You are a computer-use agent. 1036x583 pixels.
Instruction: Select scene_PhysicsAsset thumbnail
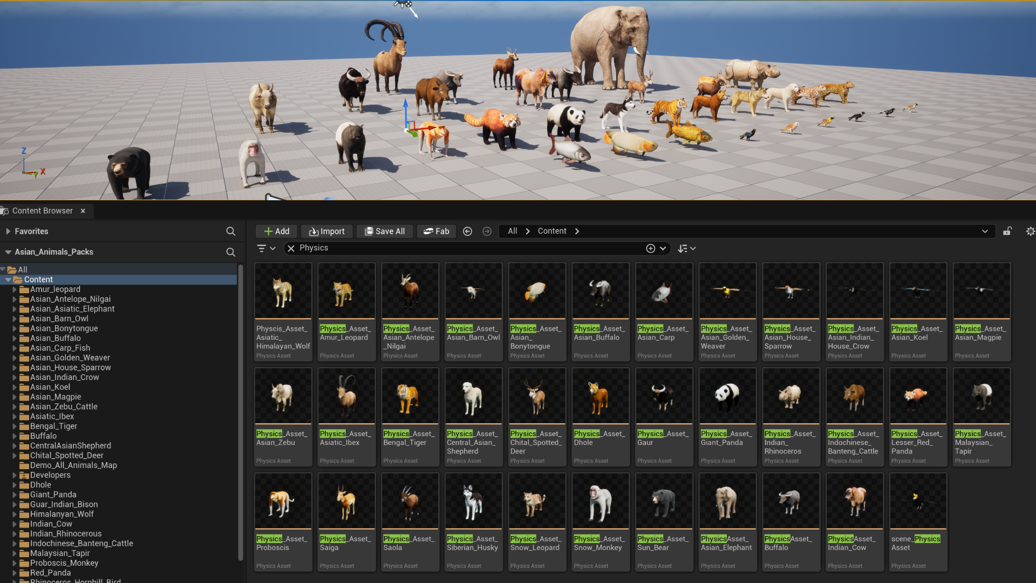tap(918, 501)
